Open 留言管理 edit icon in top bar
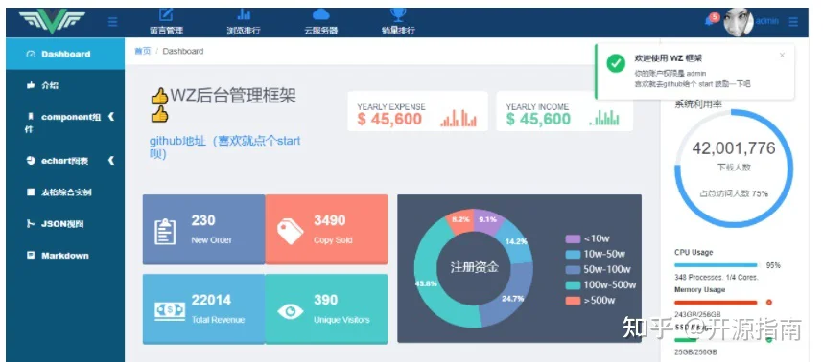 (x=166, y=14)
